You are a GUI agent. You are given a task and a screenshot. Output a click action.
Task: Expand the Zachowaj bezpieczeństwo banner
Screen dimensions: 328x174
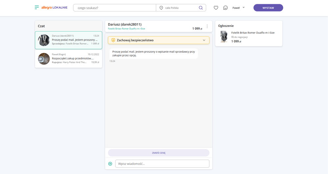[158, 40]
